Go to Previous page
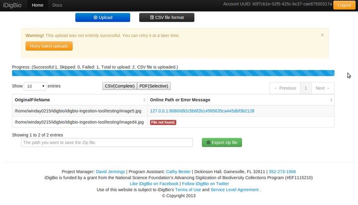Screen dimensions: 358x205 click(285, 88)
